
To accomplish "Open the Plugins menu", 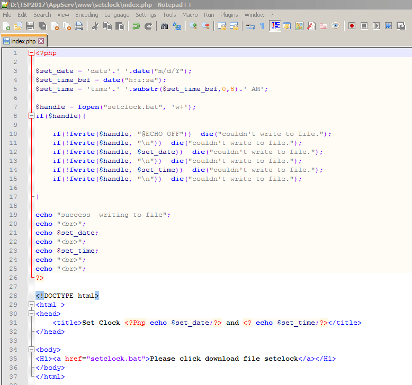I will pos(229,15).
